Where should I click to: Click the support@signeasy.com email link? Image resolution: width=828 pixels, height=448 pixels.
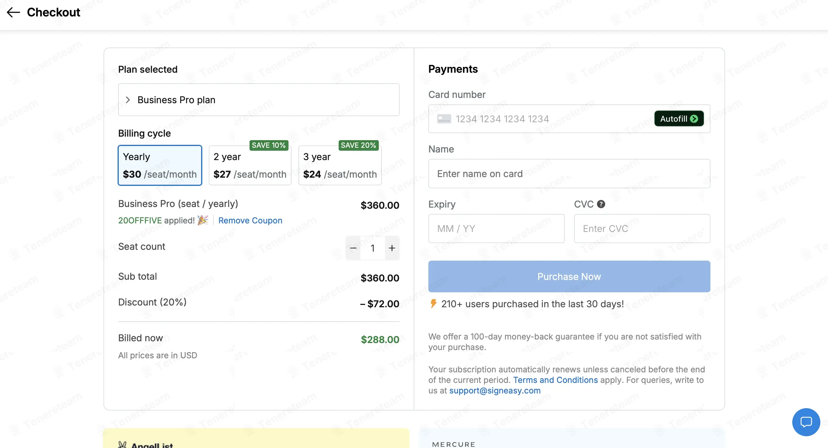point(495,391)
